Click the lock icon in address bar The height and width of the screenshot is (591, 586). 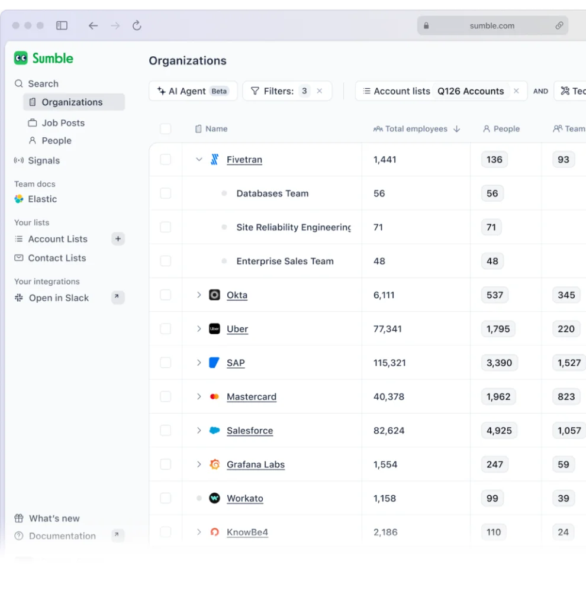[426, 25]
